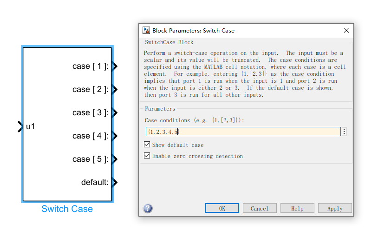Click the Apply button
The image size is (365, 231).
[x=335, y=208]
